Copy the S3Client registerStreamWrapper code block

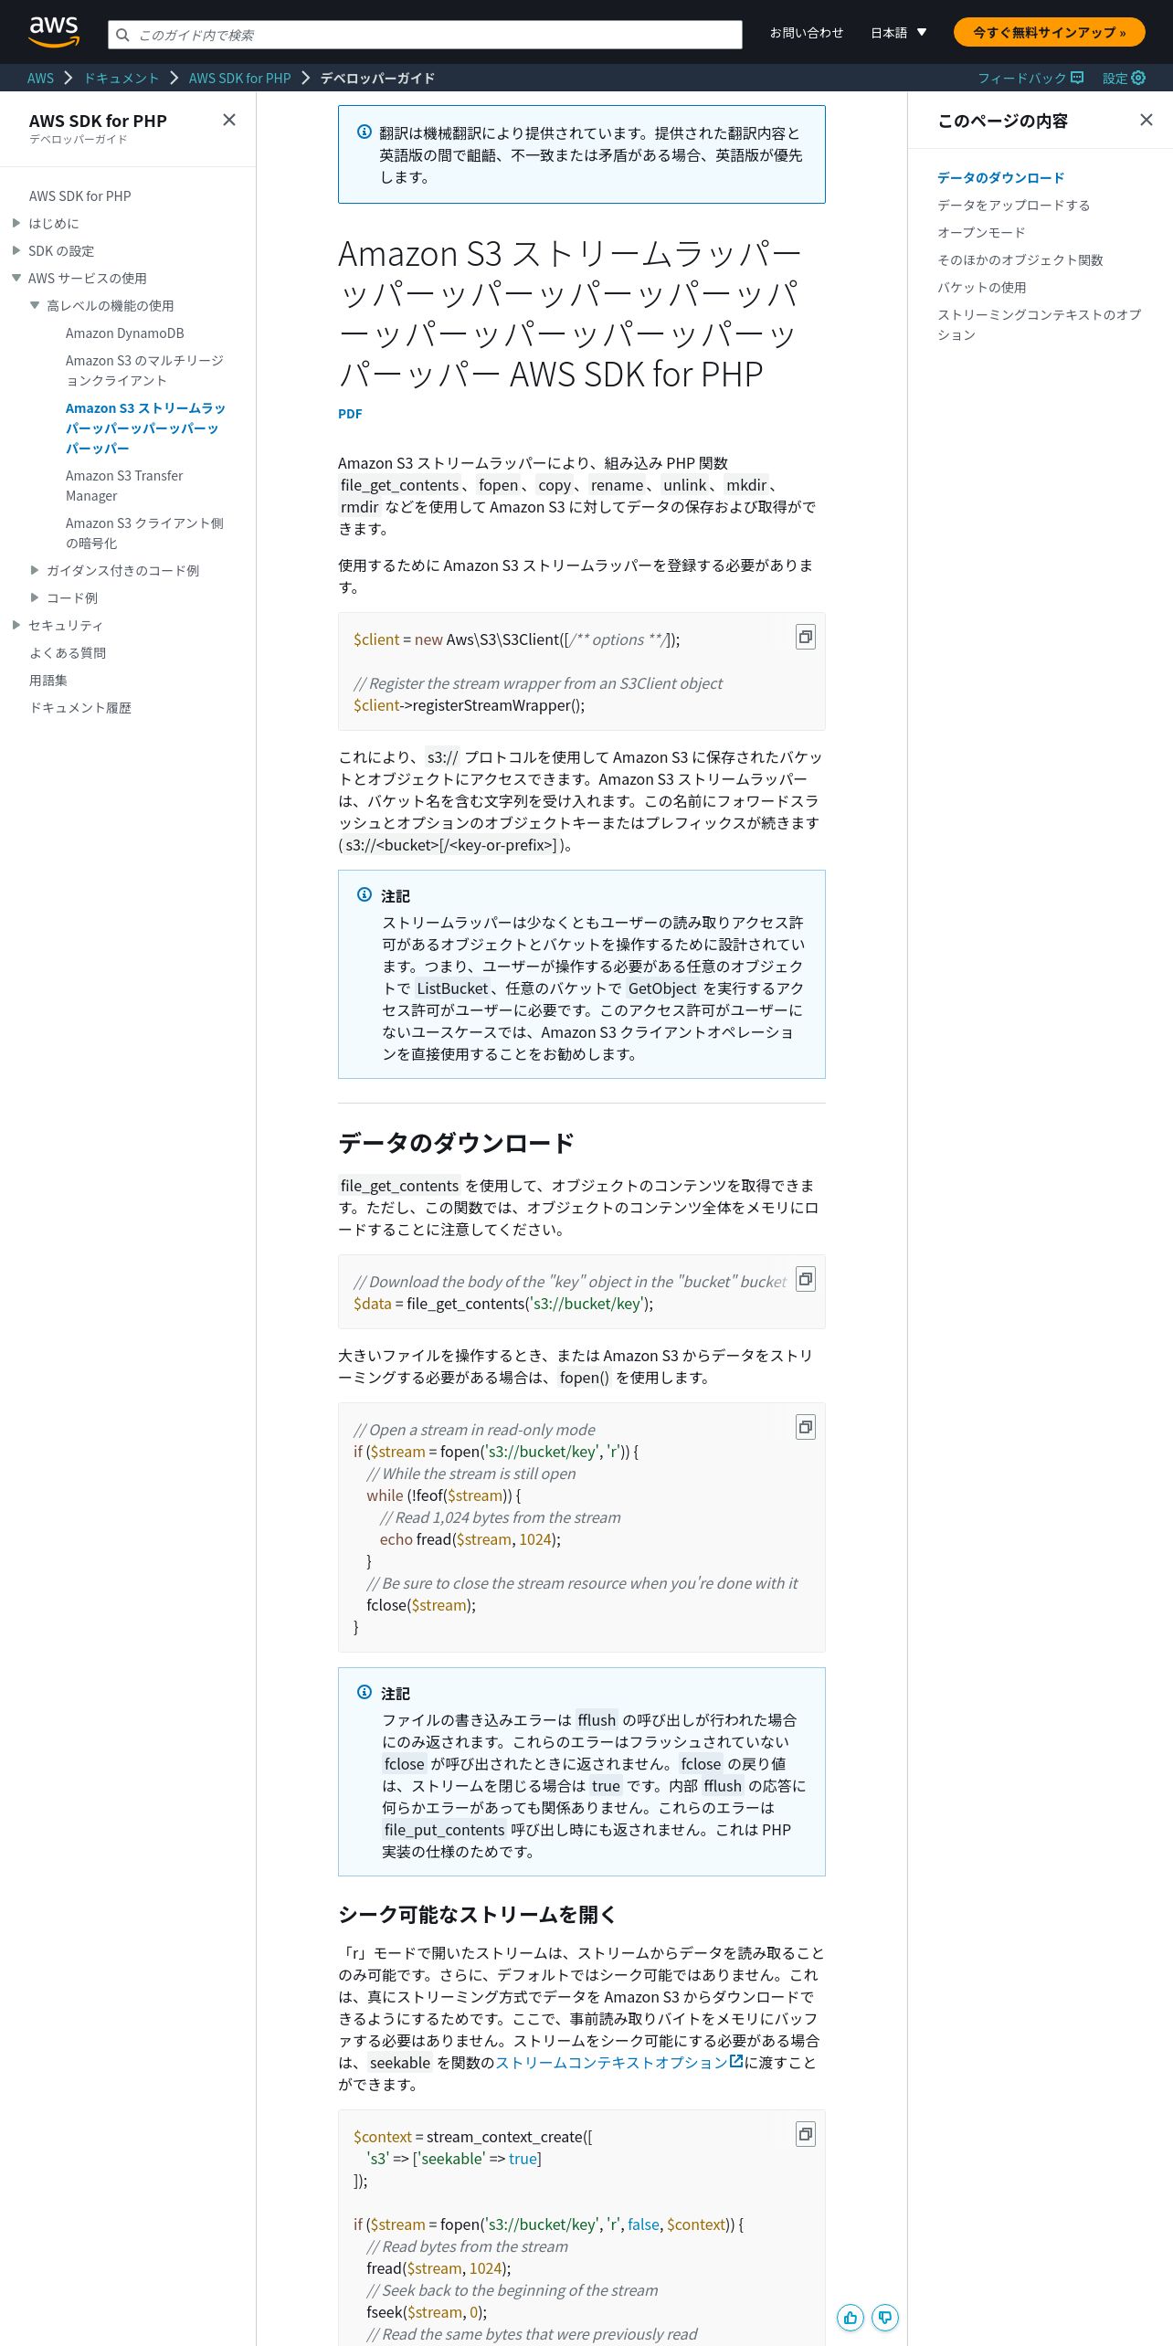(x=805, y=637)
